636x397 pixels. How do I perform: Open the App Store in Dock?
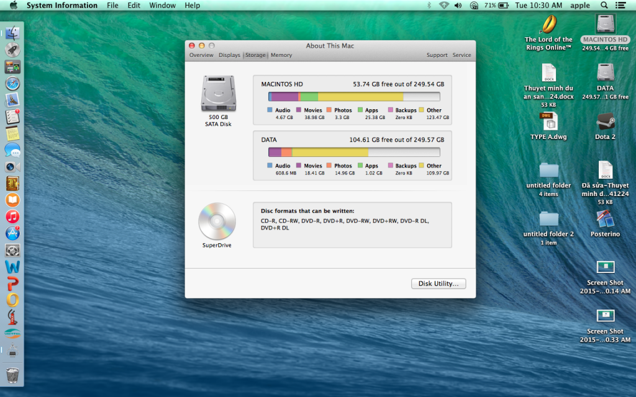click(12, 233)
